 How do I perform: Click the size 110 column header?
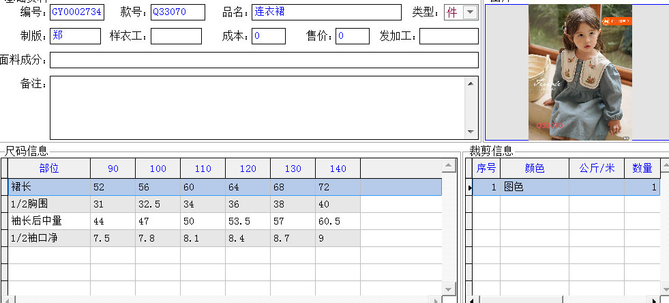(203, 168)
